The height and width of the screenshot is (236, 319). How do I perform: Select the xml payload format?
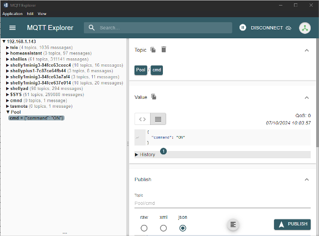point(163,228)
